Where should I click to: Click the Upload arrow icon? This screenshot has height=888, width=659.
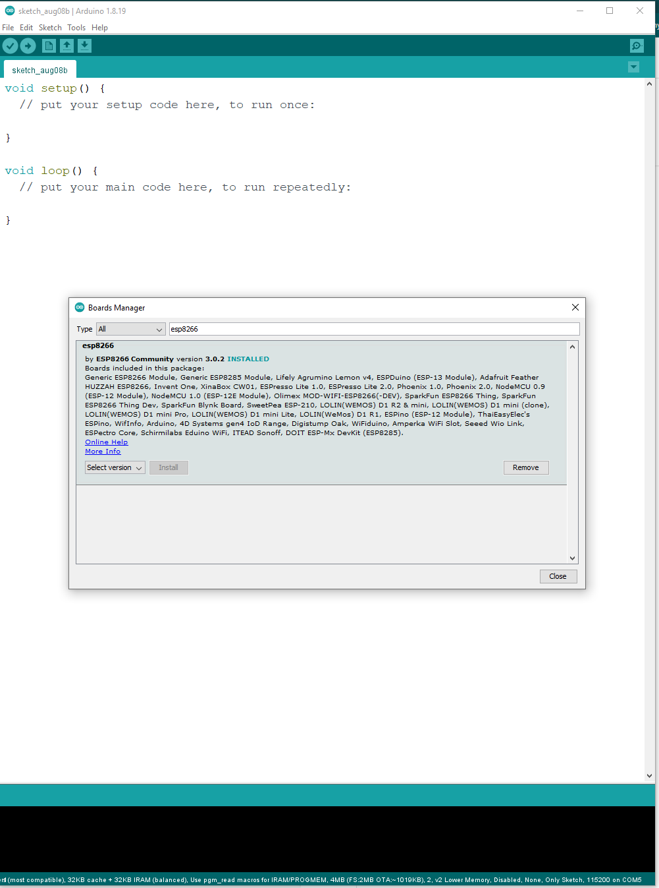click(28, 45)
